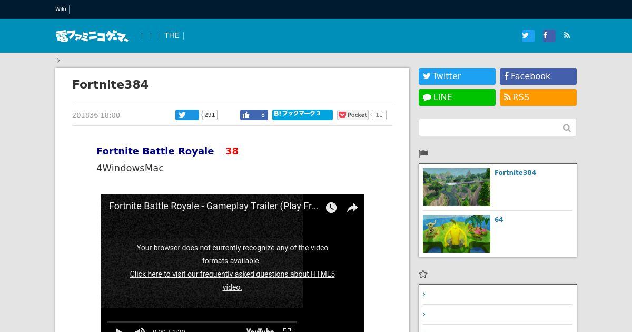The image size is (632, 332).
Task: Like the article with Facebook thumbs-up button
Action: [254, 115]
